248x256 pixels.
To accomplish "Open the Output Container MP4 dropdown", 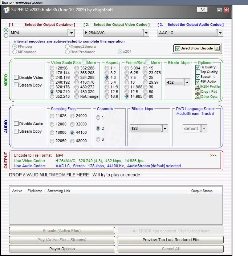I will click(72, 33).
